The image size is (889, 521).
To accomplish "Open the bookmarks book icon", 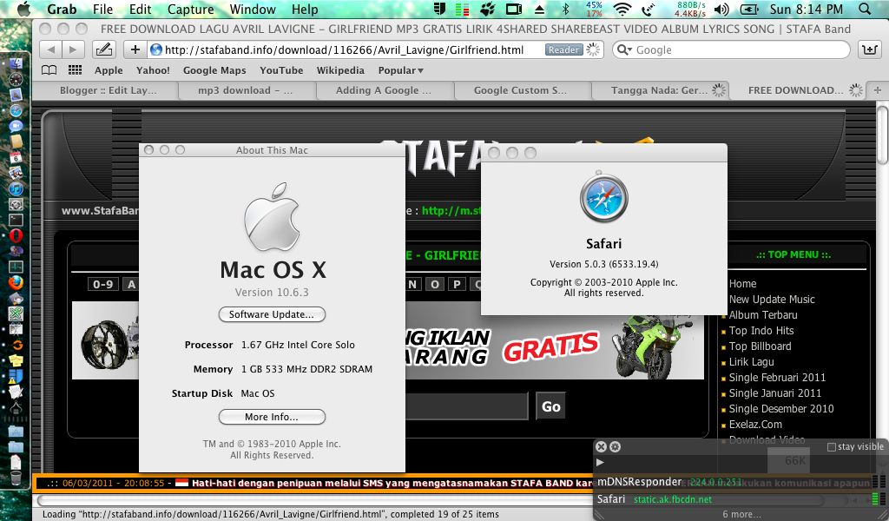I will pos(49,70).
